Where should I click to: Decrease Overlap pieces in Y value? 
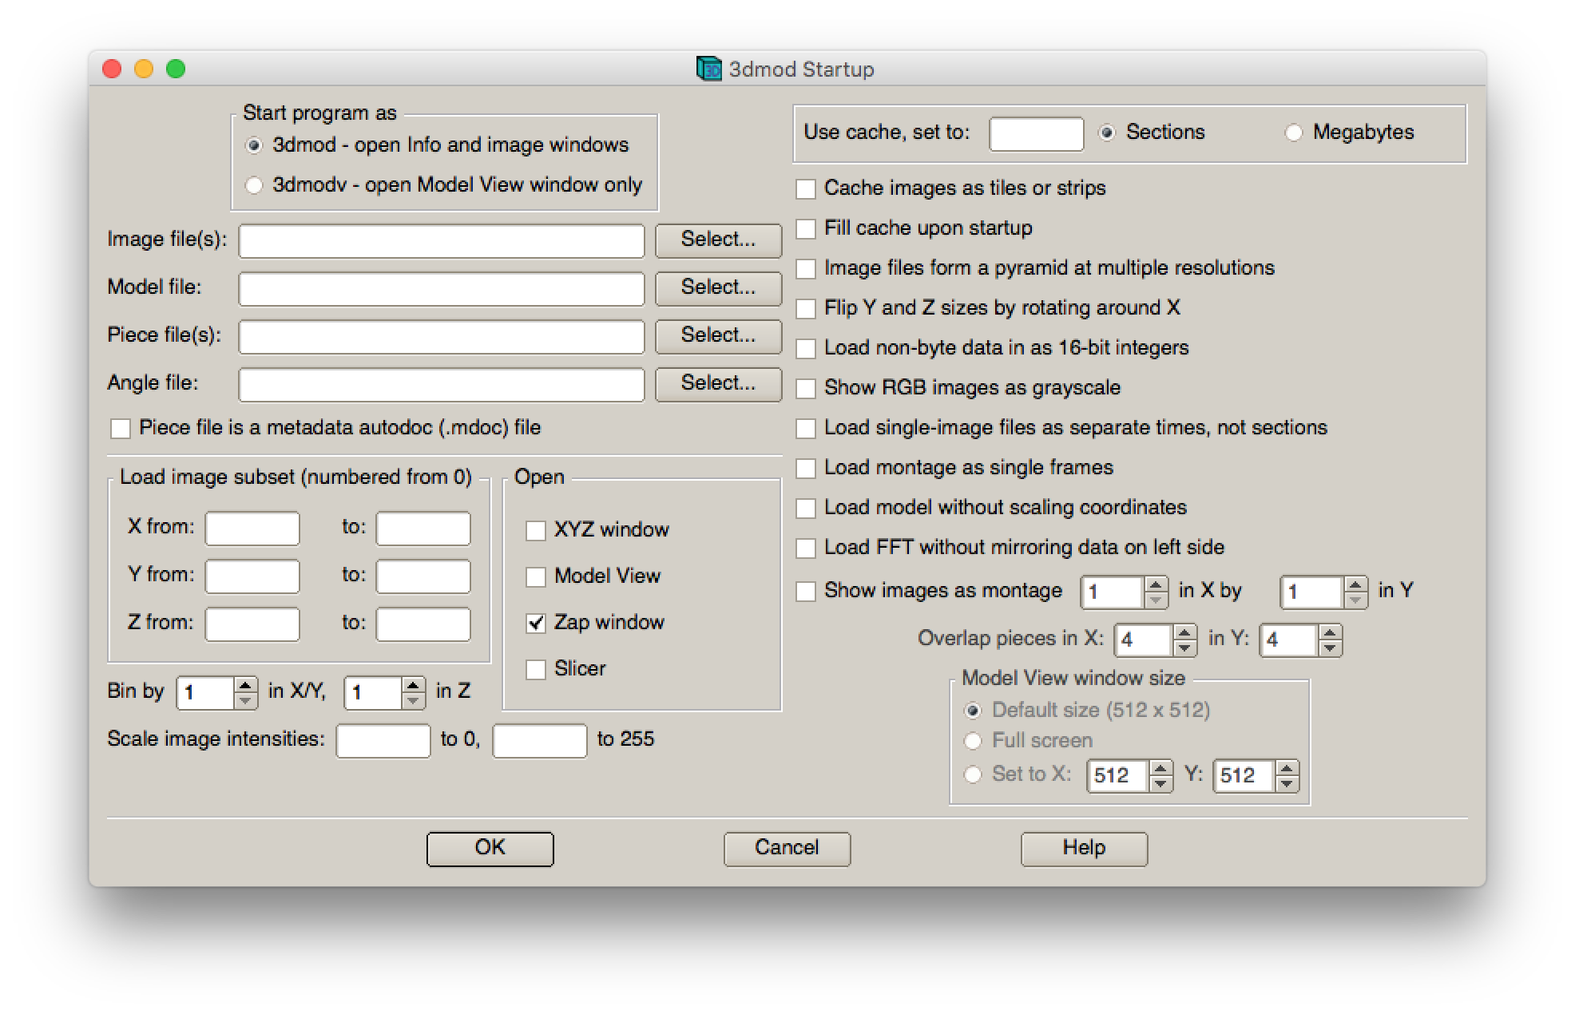(x=1330, y=648)
